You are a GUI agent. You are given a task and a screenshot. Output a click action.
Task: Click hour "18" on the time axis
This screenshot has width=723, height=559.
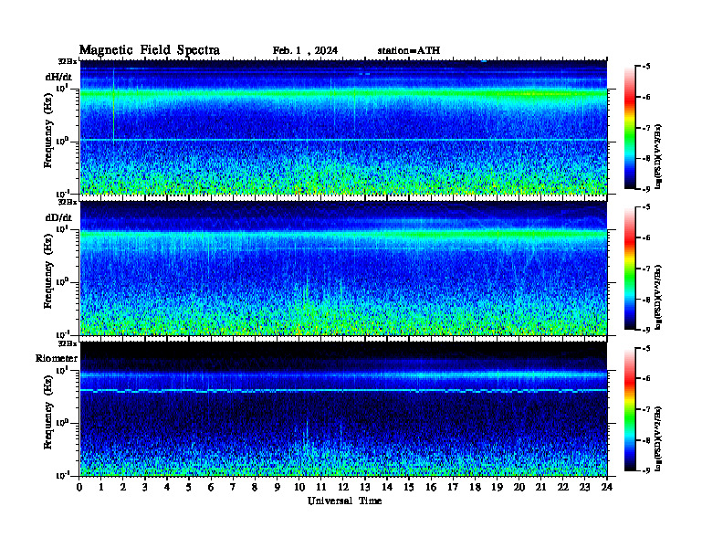[x=475, y=487]
